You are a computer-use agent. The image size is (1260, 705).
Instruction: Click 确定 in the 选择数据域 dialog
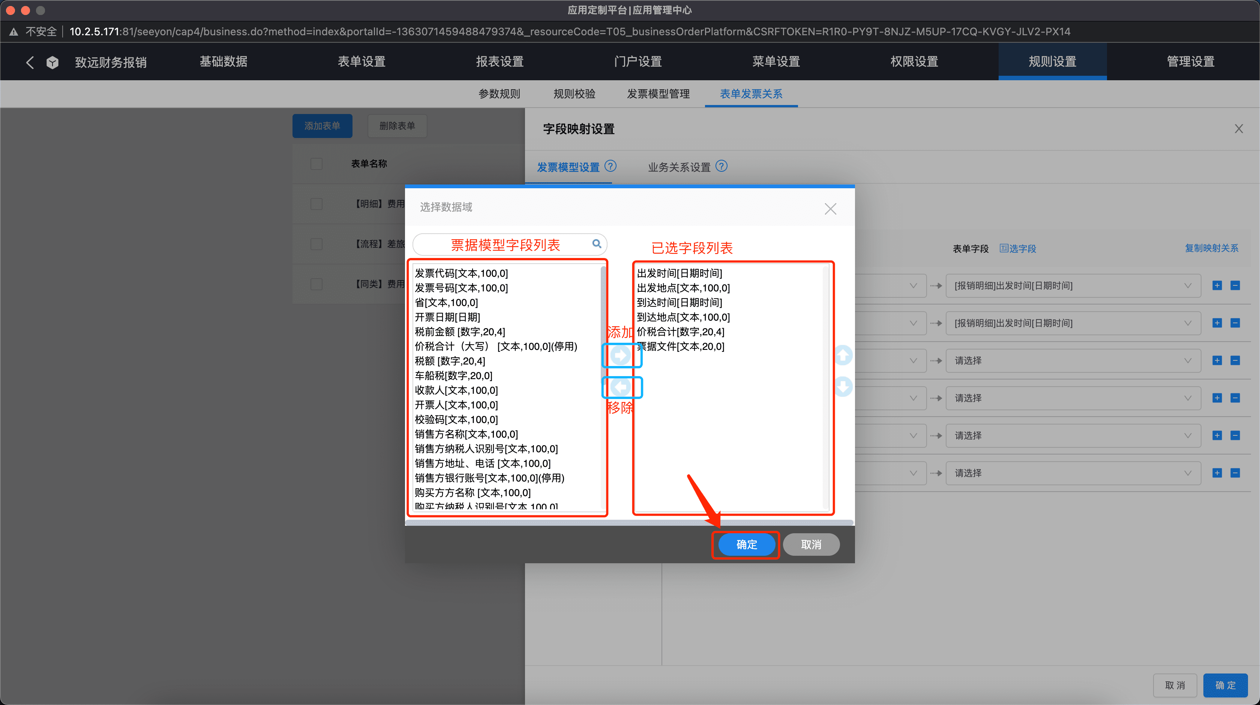click(746, 544)
